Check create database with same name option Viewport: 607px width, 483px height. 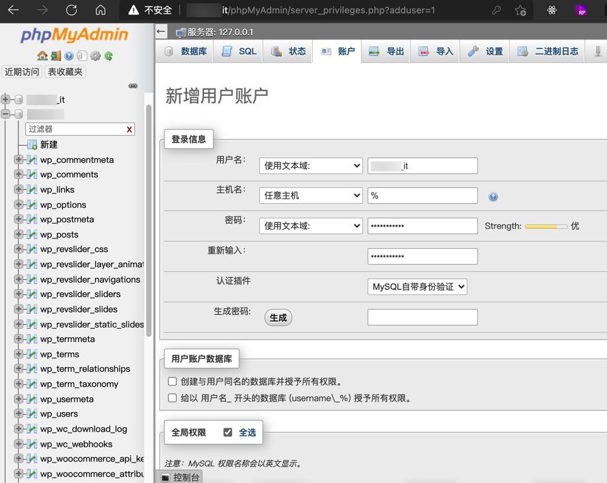[x=173, y=382]
